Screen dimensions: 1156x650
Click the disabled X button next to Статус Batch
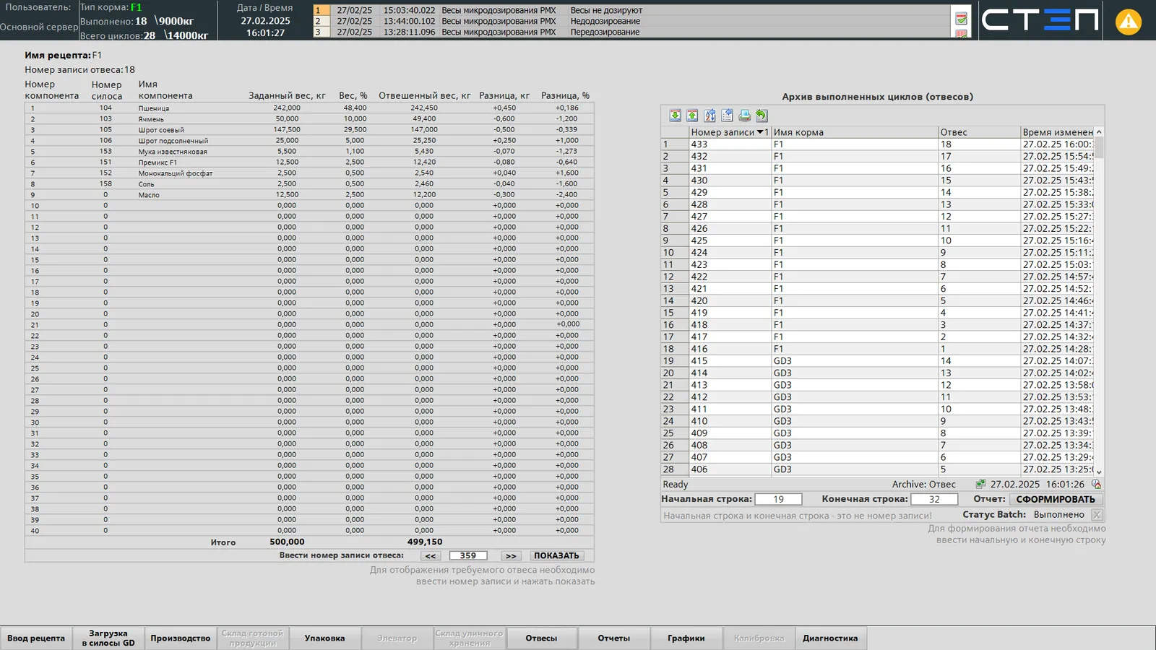pyautogui.click(x=1097, y=515)
